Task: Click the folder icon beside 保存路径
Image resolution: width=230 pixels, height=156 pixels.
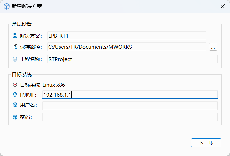Action: tap(15, 47)
